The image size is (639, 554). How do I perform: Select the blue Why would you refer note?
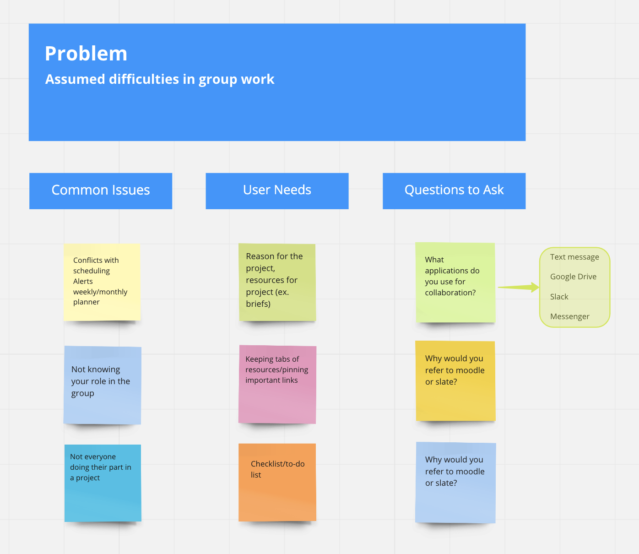(x=455, y=483)
